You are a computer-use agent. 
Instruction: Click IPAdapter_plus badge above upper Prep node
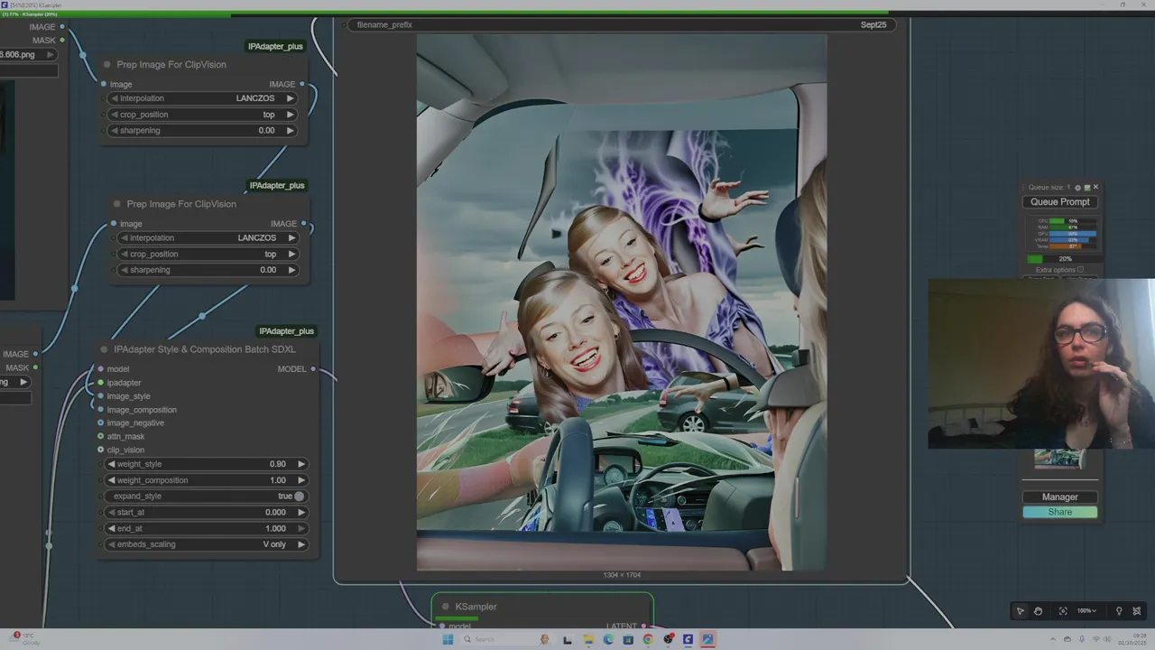coord(276,46)
